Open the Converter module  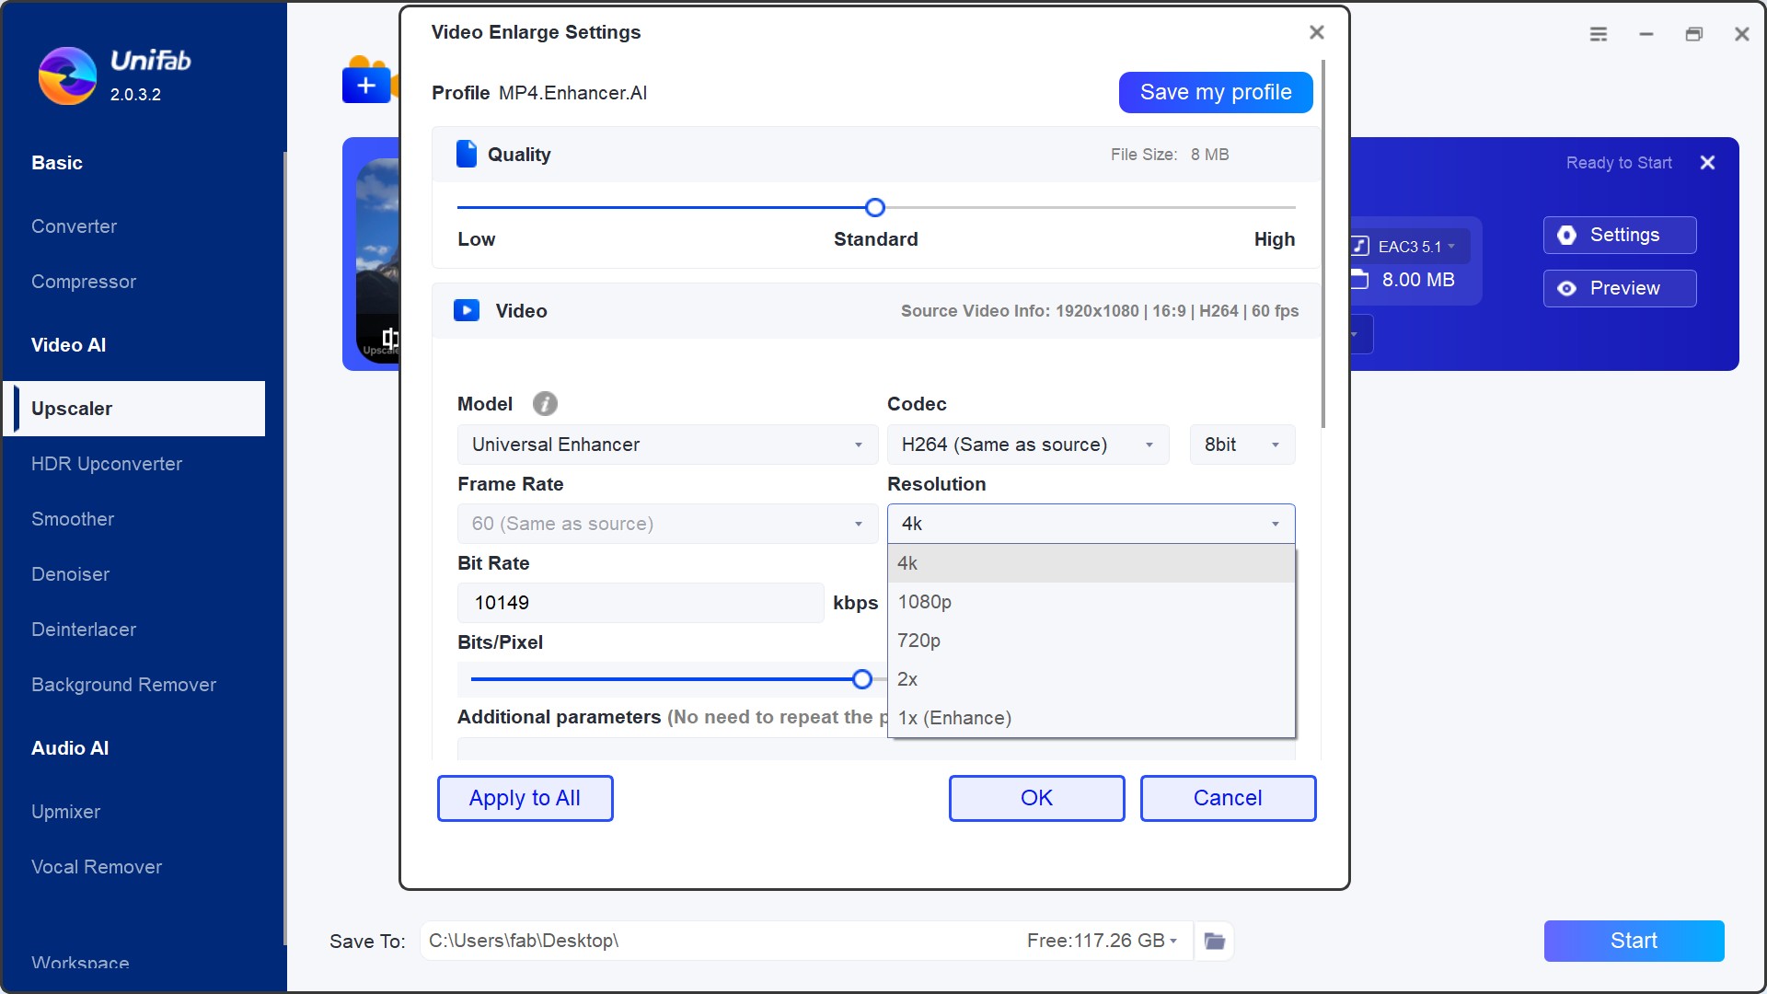click(x=74, y=226)
